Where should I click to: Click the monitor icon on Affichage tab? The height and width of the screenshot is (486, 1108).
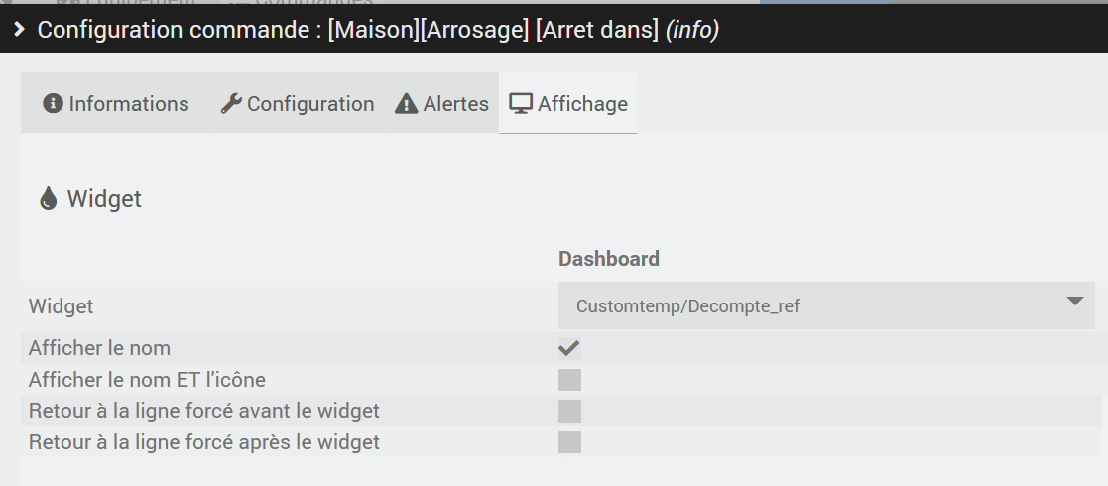(x=521, y=104)
